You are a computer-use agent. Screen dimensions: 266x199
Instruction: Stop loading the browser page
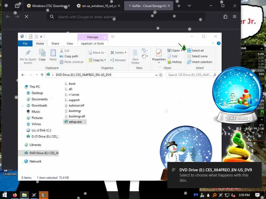[26, 17]
